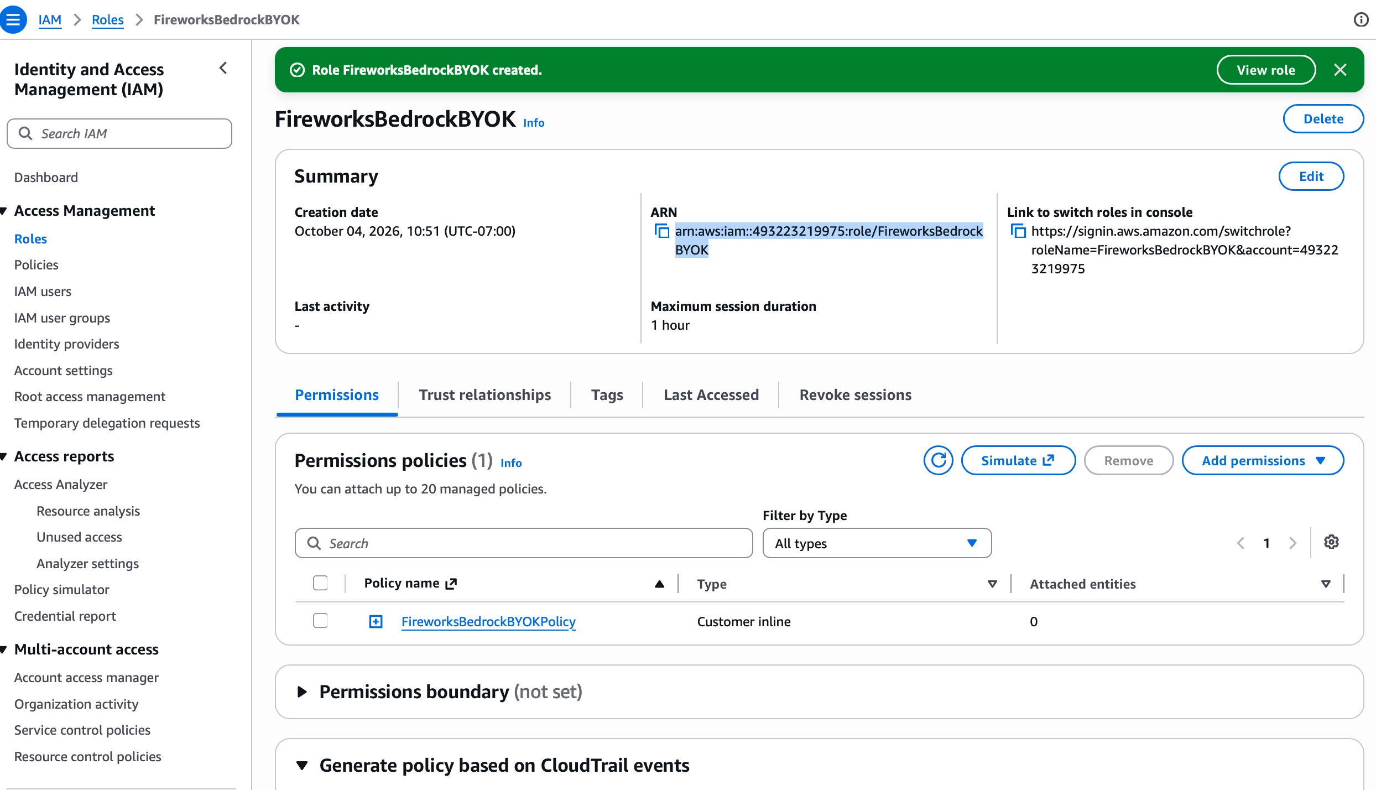1376x790 pixels.
Task: Switch to the Trust relationships tab
Action: [484, 394]
